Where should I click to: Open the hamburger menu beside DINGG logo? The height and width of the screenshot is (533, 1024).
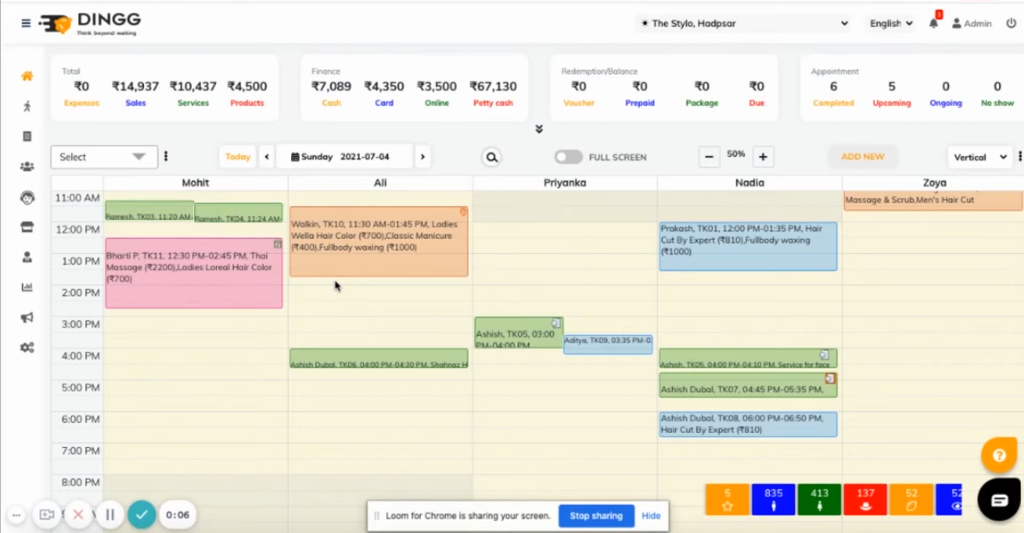pos(26,24)
